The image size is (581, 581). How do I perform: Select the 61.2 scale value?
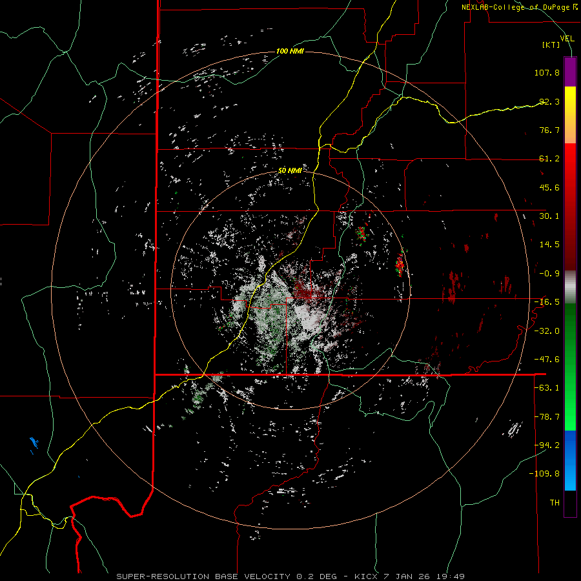tap(549, 159)
